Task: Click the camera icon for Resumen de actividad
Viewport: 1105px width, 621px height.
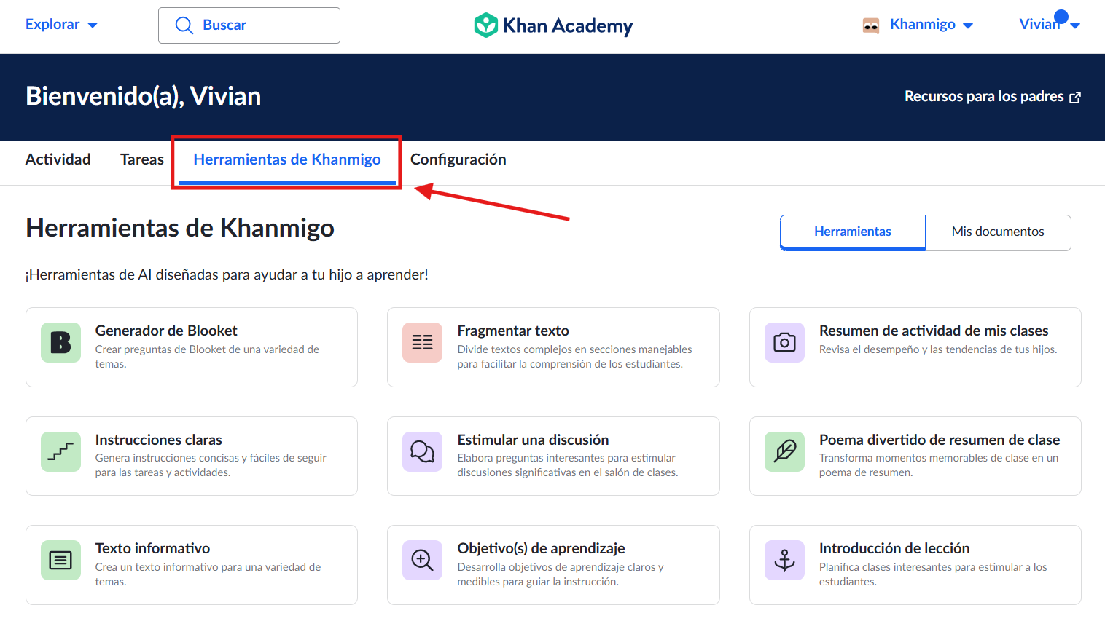Action: [784, 342]
